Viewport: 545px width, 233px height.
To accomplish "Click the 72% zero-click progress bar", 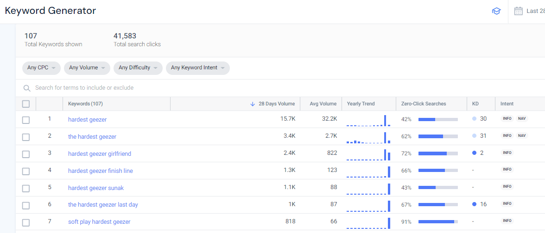I will 438,153.
